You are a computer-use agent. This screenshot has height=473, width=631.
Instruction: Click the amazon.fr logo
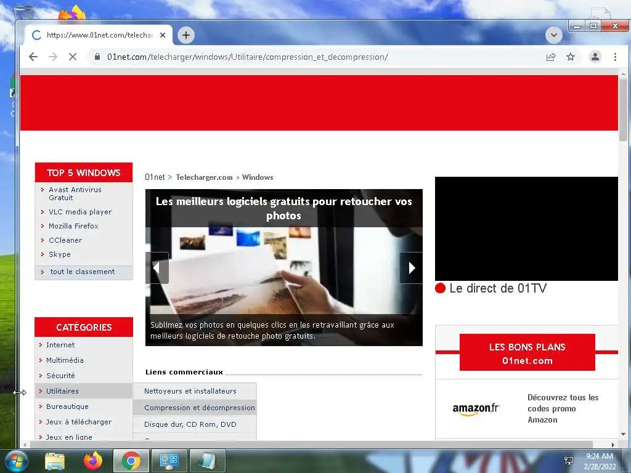476,409
